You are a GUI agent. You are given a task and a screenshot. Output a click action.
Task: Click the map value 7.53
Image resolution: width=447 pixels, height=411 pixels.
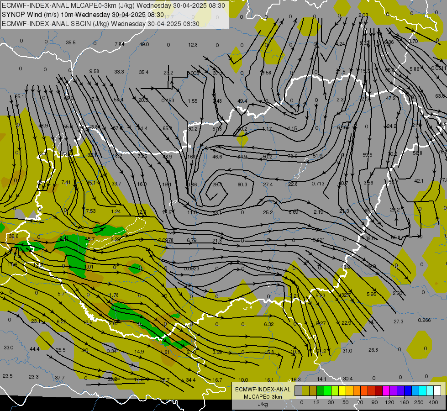pyautogui.click(x=91, y=211)
